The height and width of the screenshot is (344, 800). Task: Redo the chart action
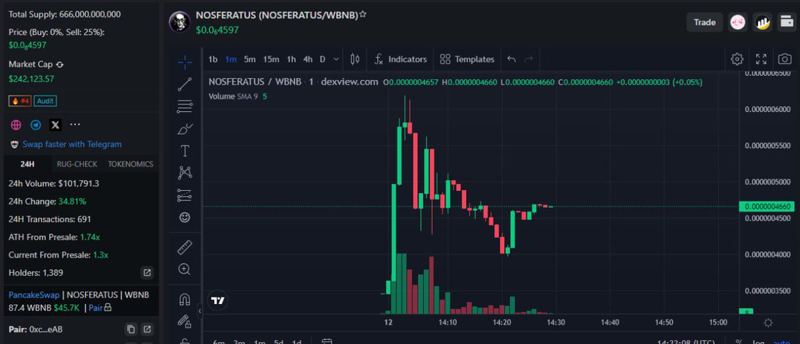point(529,59)
